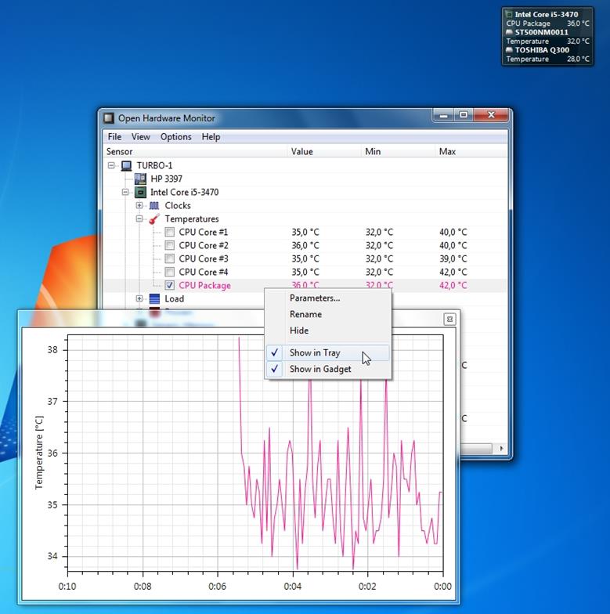
Task: Click the gadget ST500NM0011 temperature 32,0 °C
Action: tap(578, 41)
